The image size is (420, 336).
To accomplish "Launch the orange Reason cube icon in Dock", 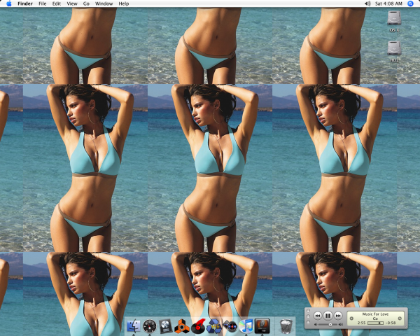I will 181,326.
